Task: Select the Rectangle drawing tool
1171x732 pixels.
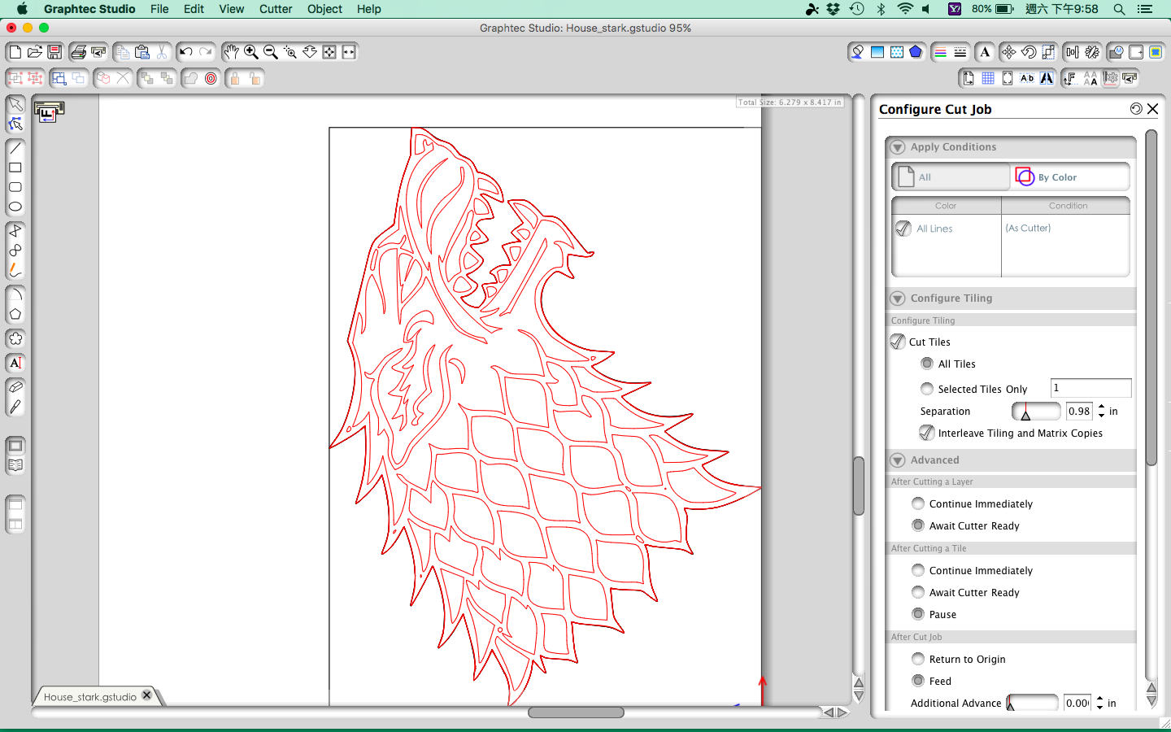Action: pos(15,168)
